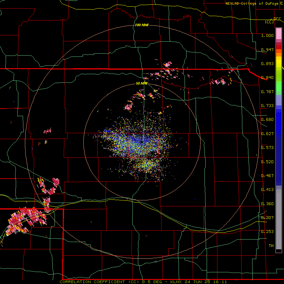Click the 50 NMI range ring label
This screenshot has height=284, width=284.
click(142, 83)
